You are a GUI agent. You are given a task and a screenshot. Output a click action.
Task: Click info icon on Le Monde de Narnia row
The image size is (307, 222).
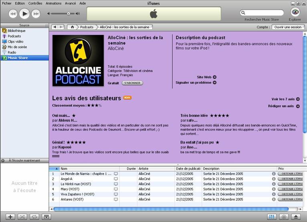pyautogui.click(x=274, y=174)
